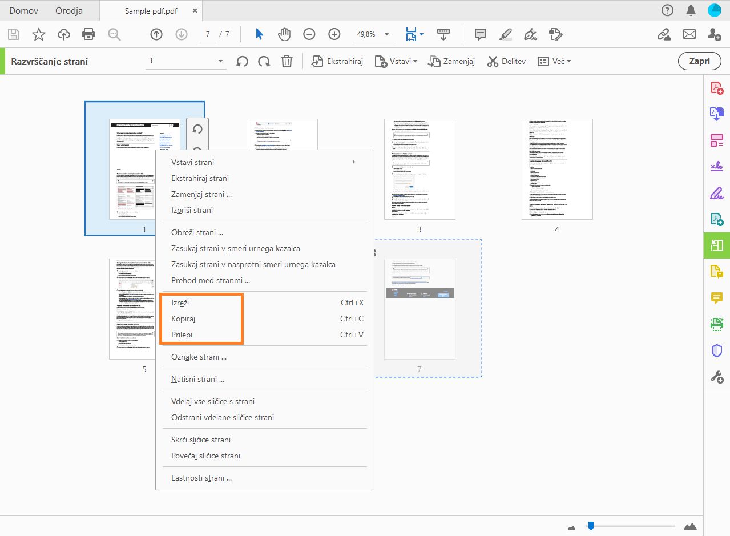
Task: Click the scroll mode download-arrow icon
Action: click(x=444, y=34)
